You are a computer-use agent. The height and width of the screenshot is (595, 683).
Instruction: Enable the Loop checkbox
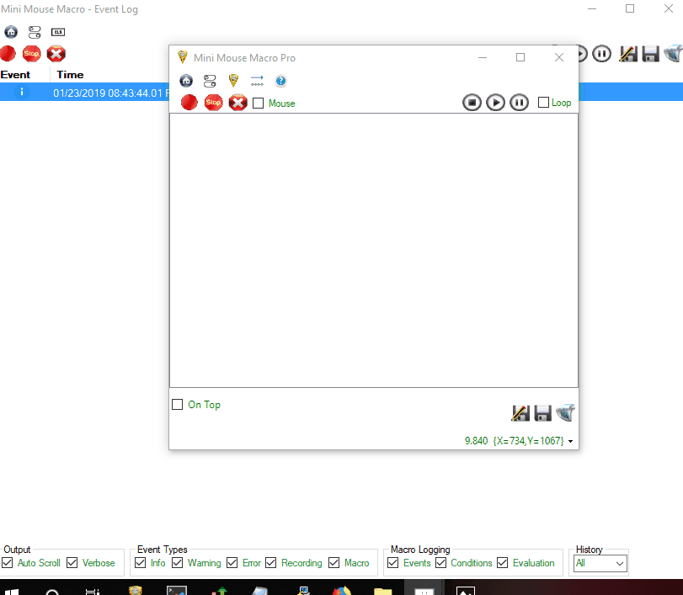[x=543, y=103]
